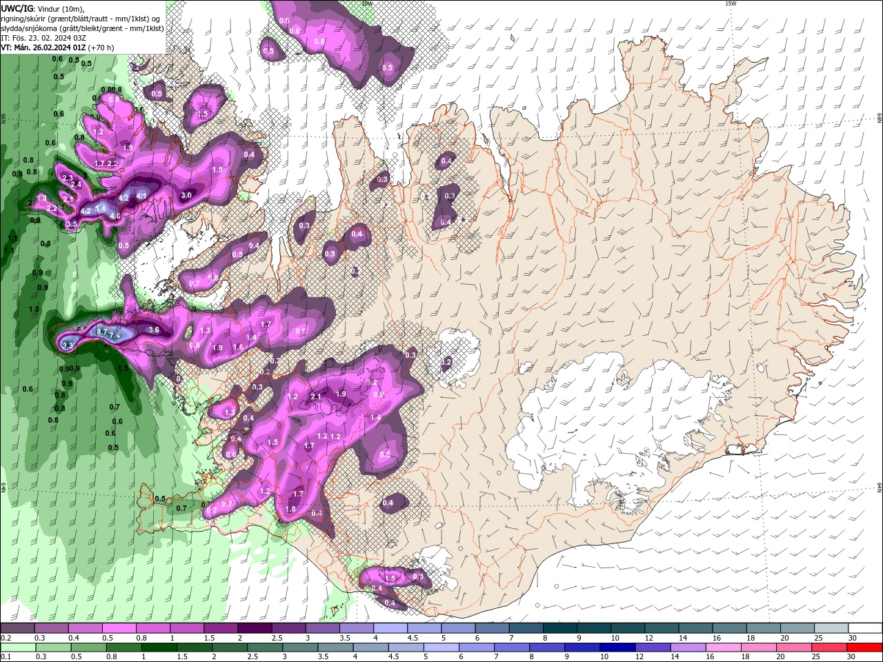Select the darkest green swatch between 1 and 1.5

tap(159, 648)
